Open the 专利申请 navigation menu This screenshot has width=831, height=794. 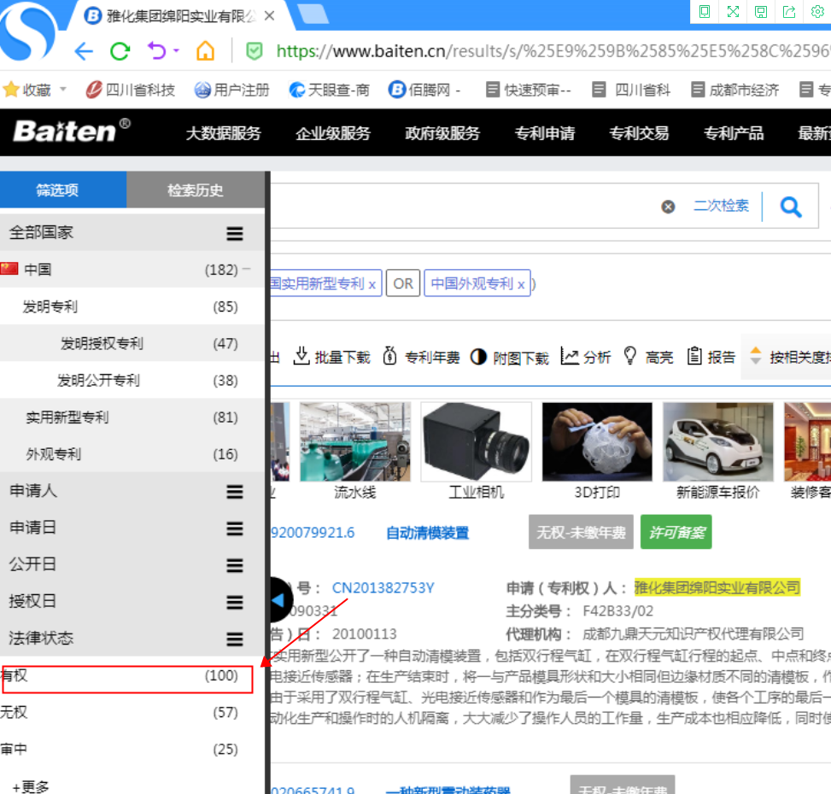[544, 133]
